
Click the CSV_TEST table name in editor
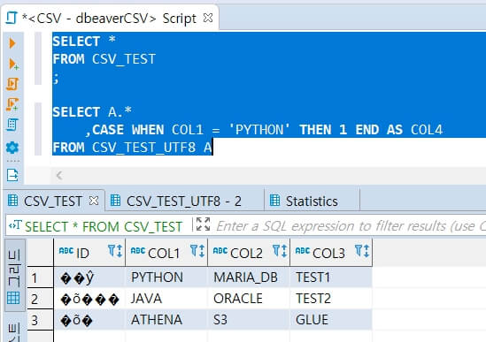coord(124,59)
